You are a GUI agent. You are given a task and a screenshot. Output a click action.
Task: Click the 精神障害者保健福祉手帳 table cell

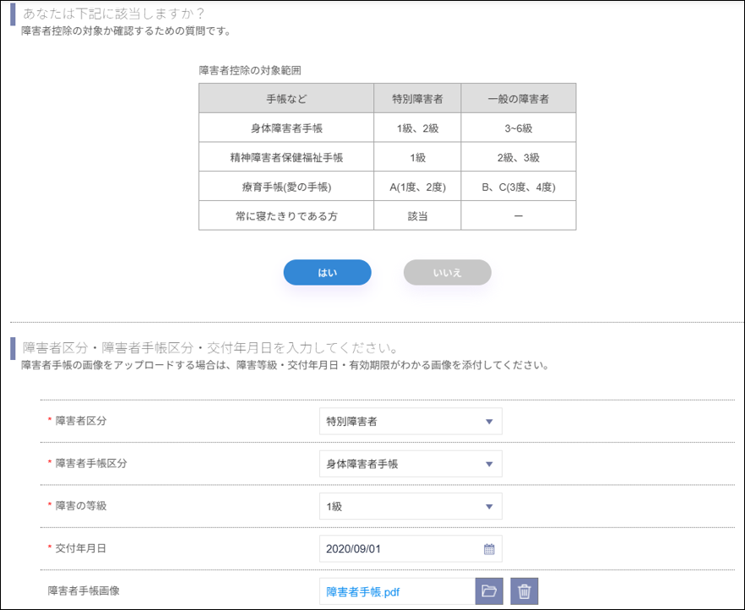tap(285, 157)
